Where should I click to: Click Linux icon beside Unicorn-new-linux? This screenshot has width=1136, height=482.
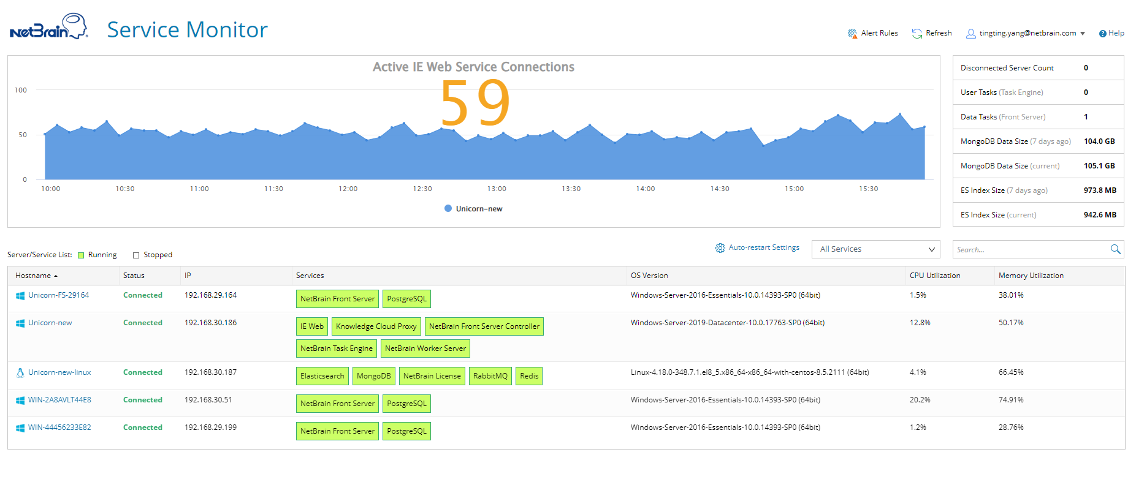[x=20, y=372]
